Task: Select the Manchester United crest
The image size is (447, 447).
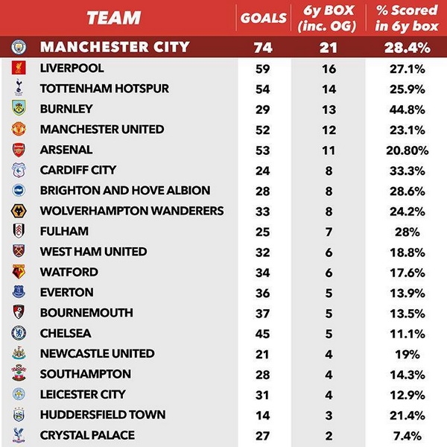Action: click(x=18, y=129)
